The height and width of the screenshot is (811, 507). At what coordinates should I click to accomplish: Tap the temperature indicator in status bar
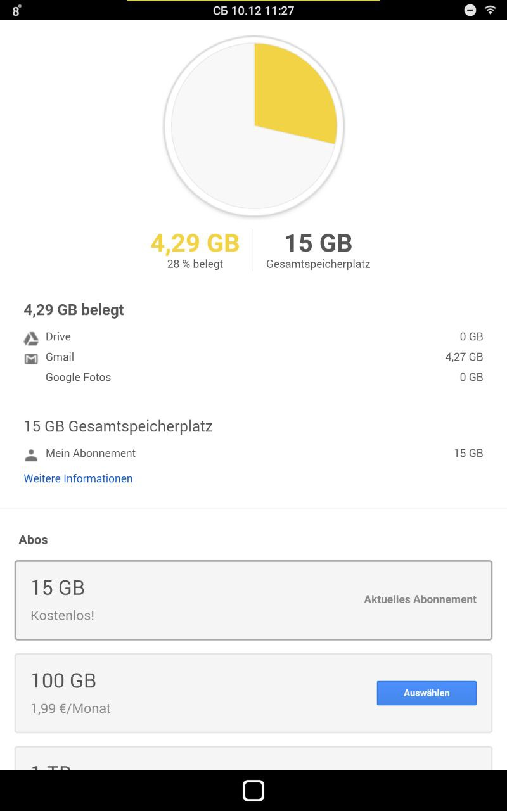[17, 11]
